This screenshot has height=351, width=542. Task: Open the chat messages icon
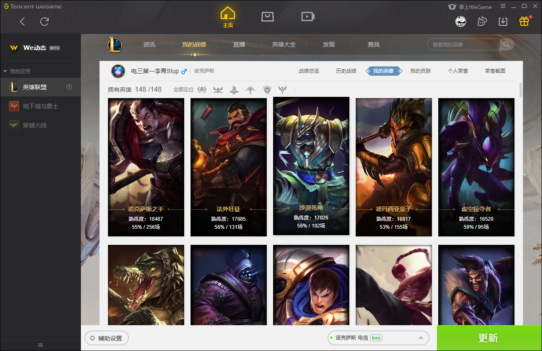[482, 21]
